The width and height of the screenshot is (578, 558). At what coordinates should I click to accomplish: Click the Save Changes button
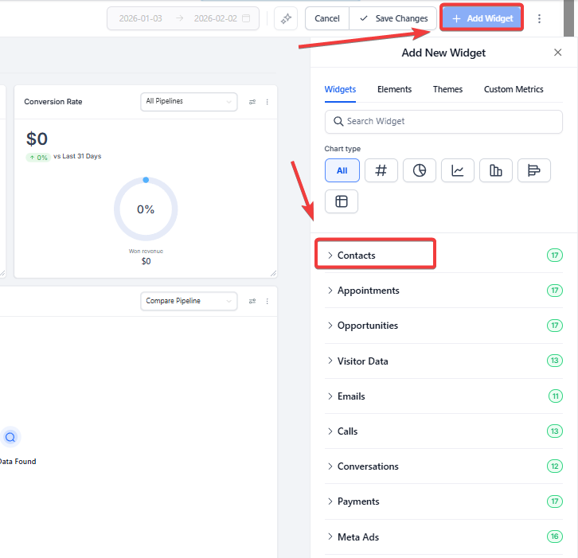[x=393, y=18]
